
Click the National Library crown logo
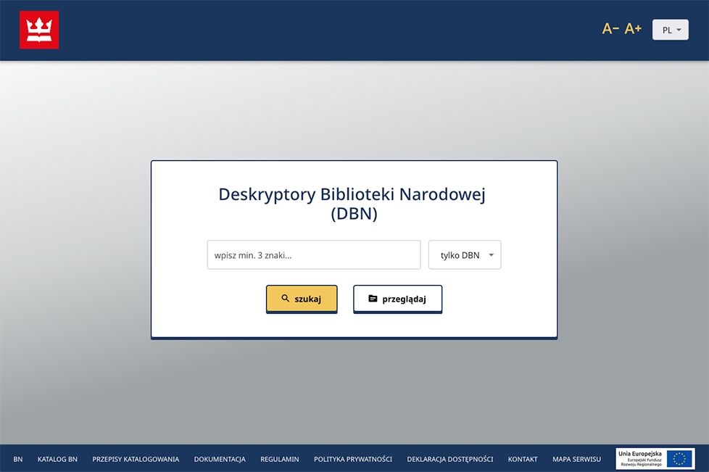tap(39, 30)
